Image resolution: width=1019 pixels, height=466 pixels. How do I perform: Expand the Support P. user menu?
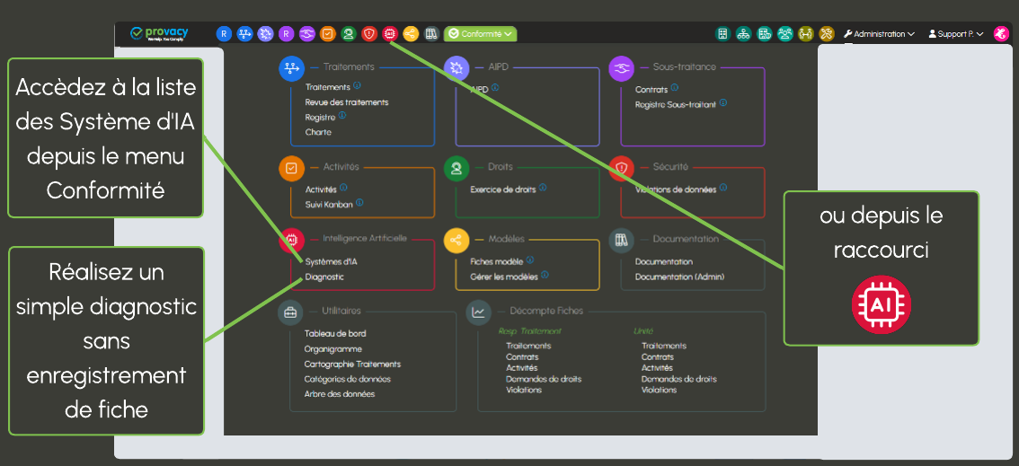(x=955, y=34)
